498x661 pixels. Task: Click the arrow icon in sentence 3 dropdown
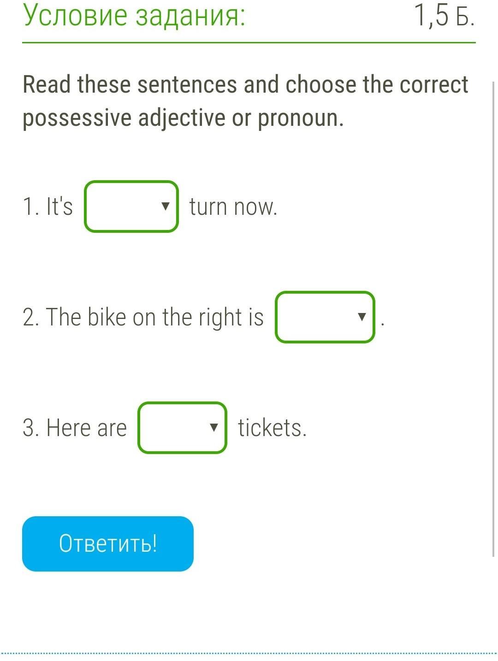[213, 427]
